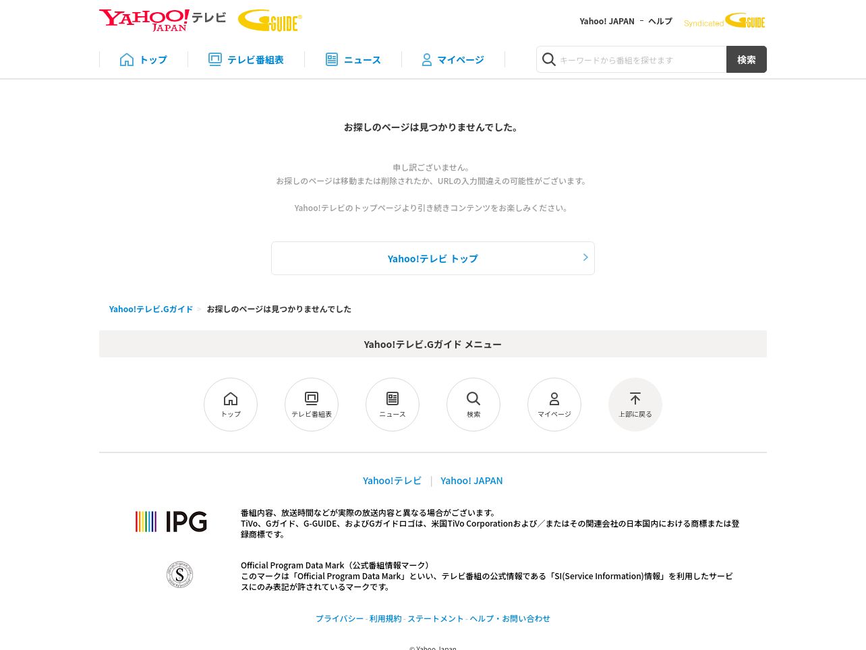Open the ステートメント footer link

click(436, 618)
